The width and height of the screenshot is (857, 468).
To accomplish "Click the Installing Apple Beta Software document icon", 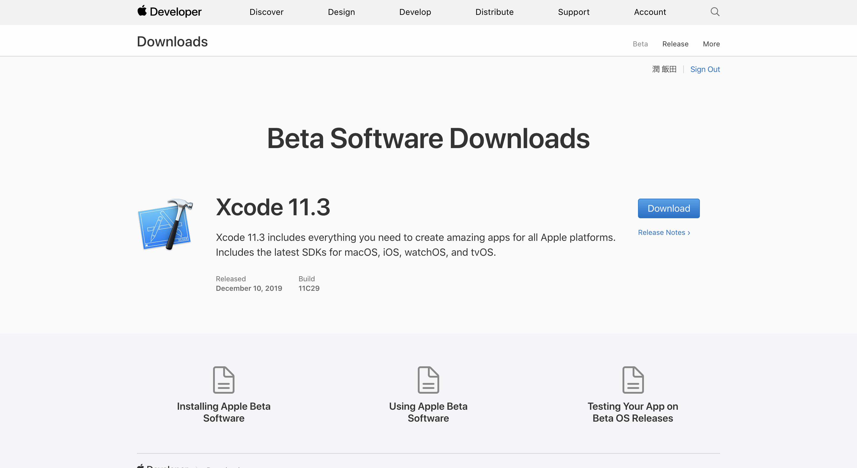I will pos(223,380).
